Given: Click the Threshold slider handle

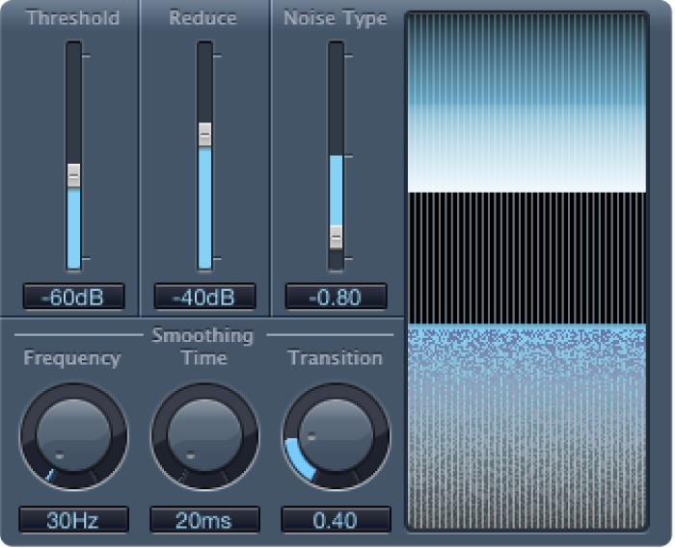Looking at the screenshot, I should click(73, 176).
